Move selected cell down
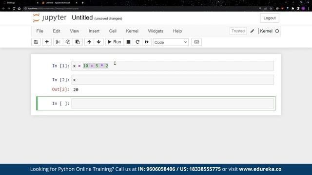The width and height of the screenshot is (312, 175). (98, 42)
